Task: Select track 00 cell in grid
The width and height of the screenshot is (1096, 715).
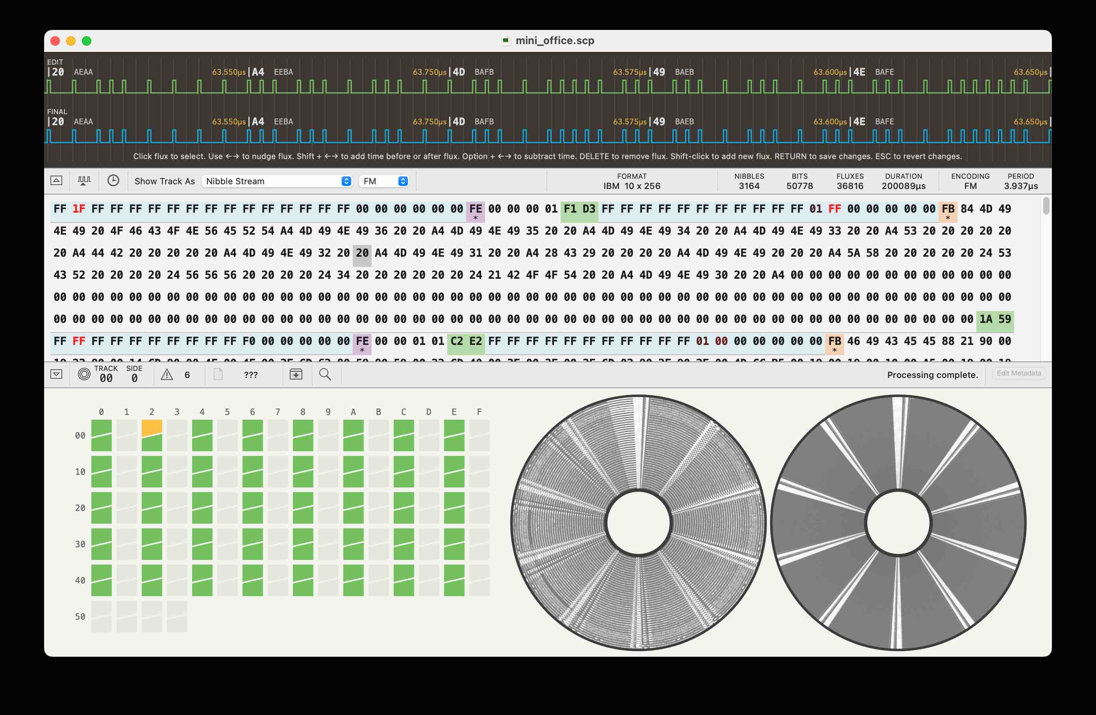Action: [x=101, y=435]
